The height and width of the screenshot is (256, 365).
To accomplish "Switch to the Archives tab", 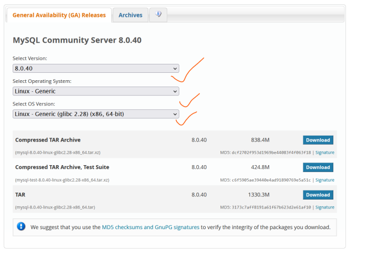I will click(130, 15).
